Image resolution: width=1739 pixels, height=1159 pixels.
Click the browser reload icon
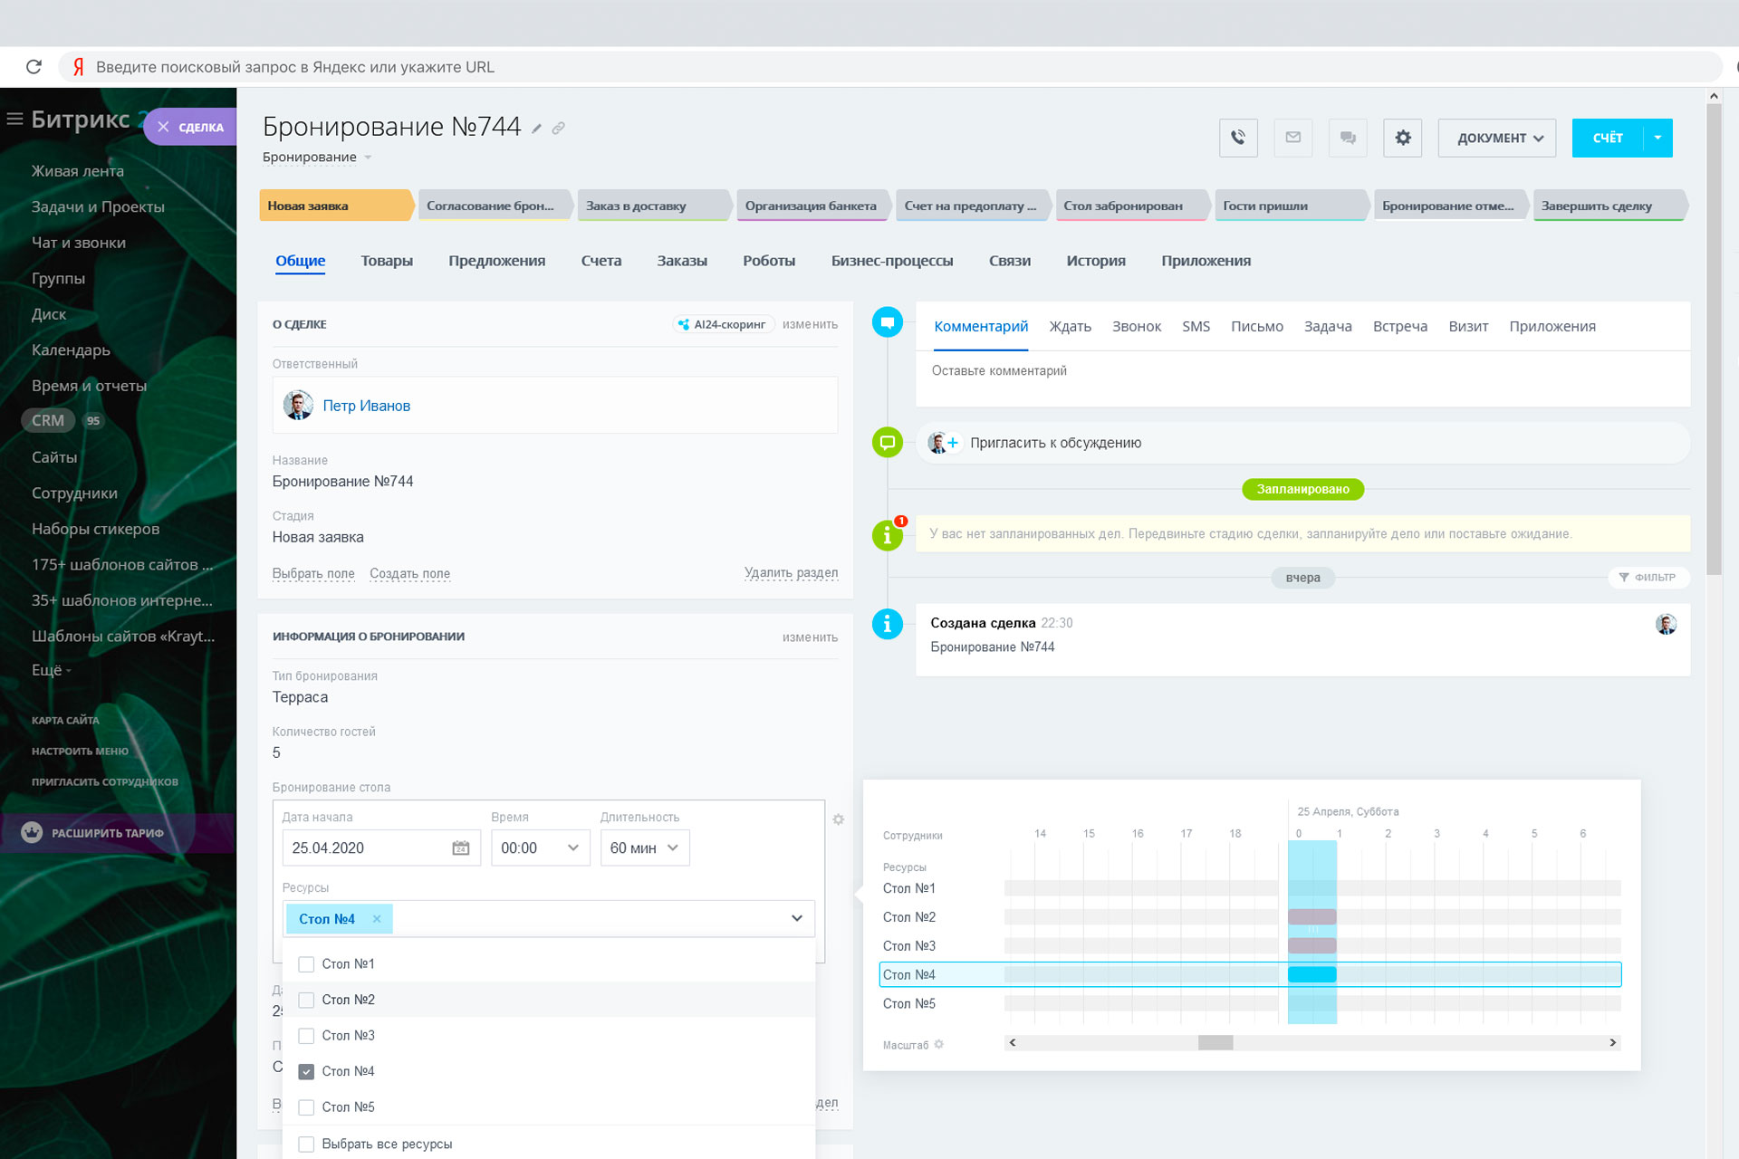pos(34,67)
